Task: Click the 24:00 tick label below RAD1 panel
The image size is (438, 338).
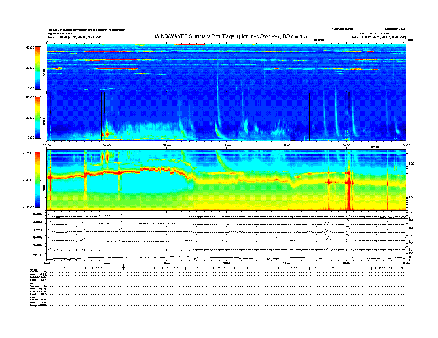Action: click(406, 145)
